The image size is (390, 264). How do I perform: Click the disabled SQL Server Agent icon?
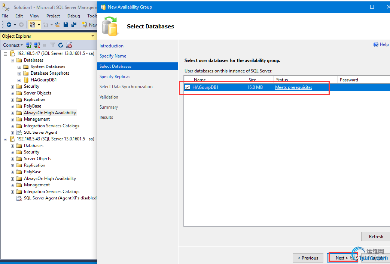[x=19, y=198]
